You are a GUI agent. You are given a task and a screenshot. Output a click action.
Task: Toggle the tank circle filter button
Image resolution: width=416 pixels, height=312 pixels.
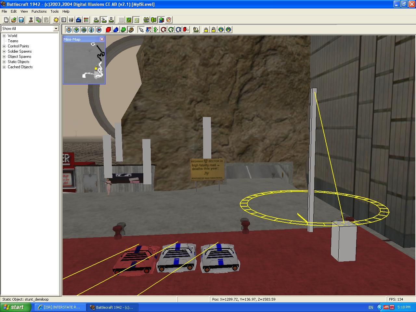[x=84, y=30]
